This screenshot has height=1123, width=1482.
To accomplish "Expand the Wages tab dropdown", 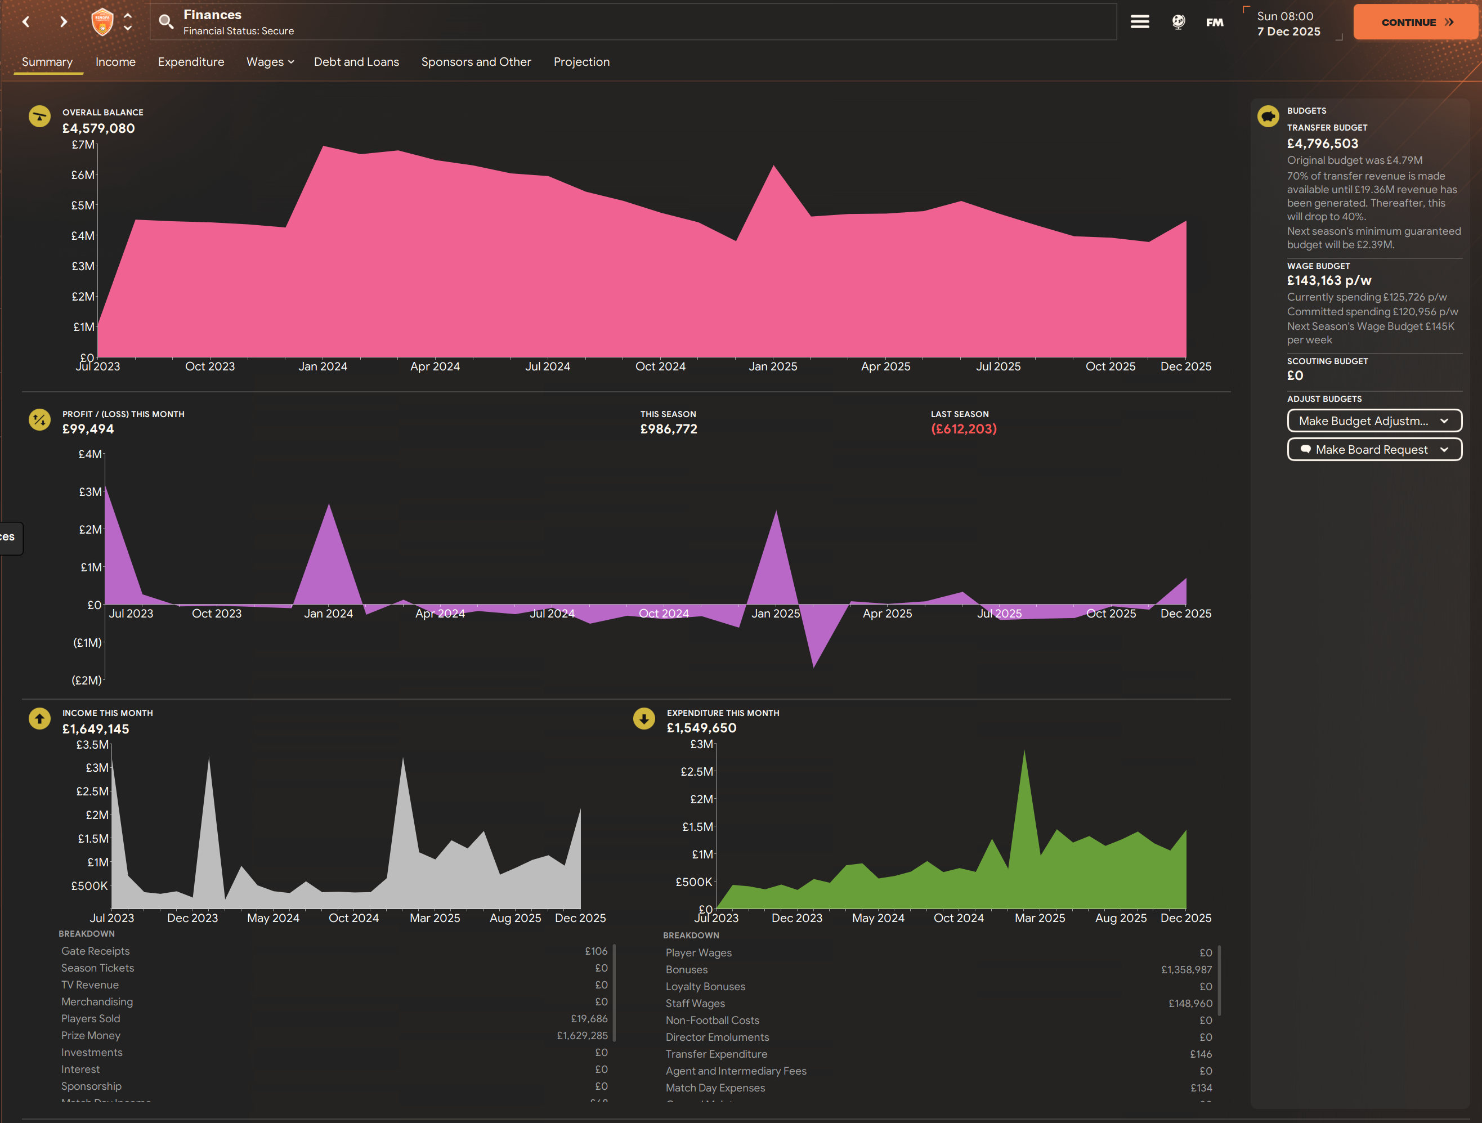I will click(270, 62).
